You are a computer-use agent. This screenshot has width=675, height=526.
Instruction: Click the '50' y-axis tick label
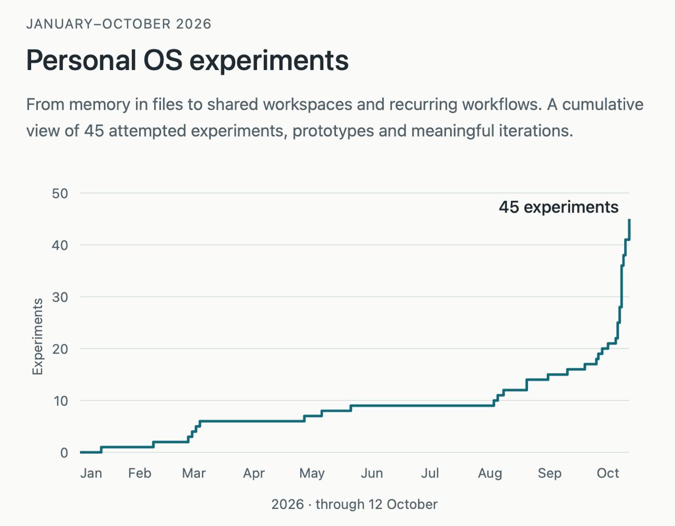pos(60,193)
